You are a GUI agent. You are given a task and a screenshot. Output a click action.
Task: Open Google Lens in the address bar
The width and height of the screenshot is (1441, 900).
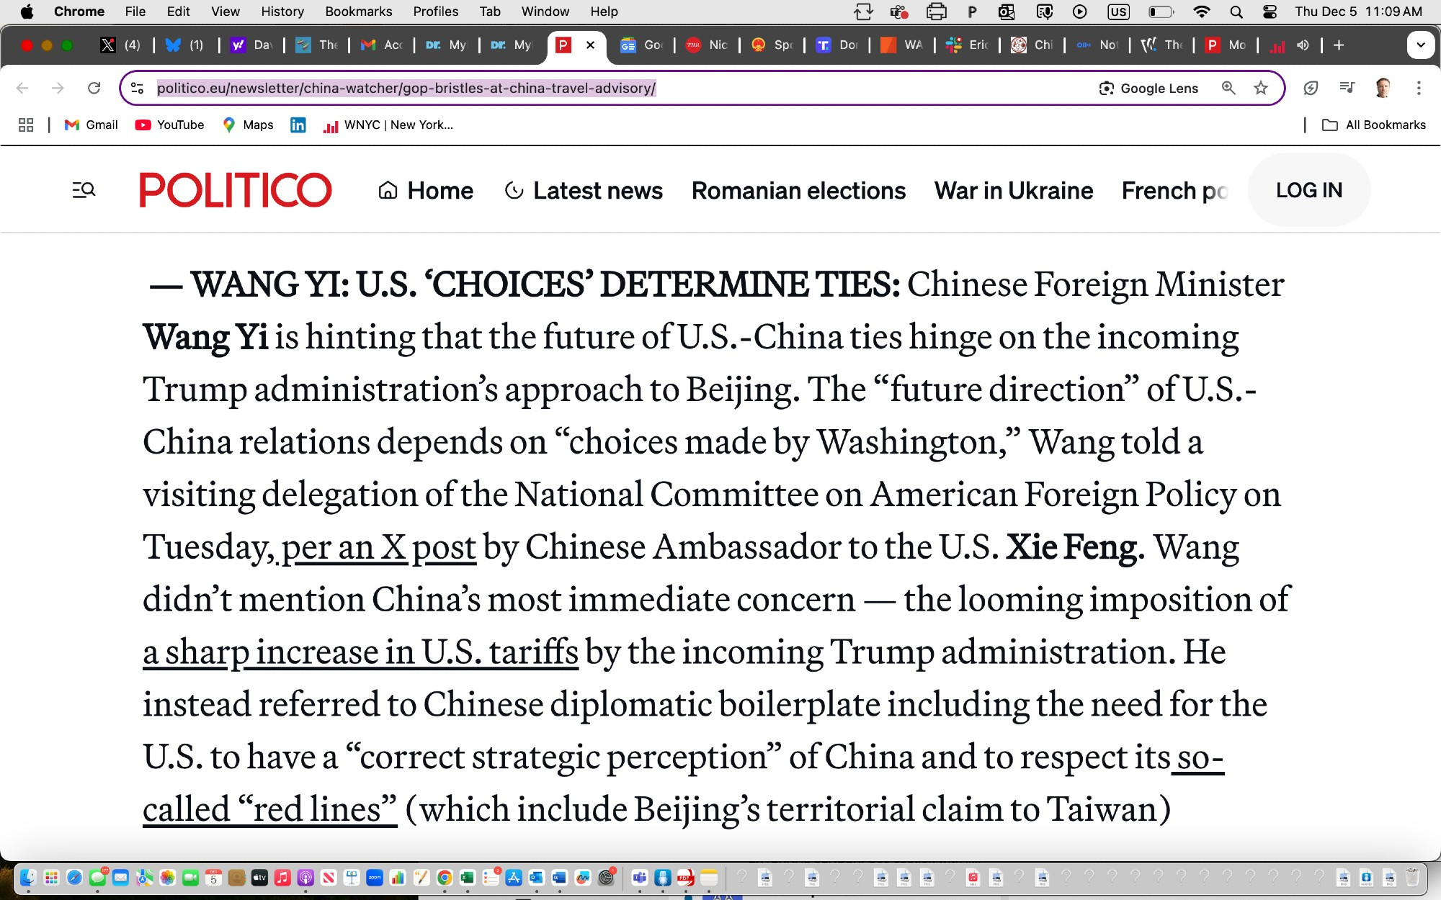pos(1148,88)
